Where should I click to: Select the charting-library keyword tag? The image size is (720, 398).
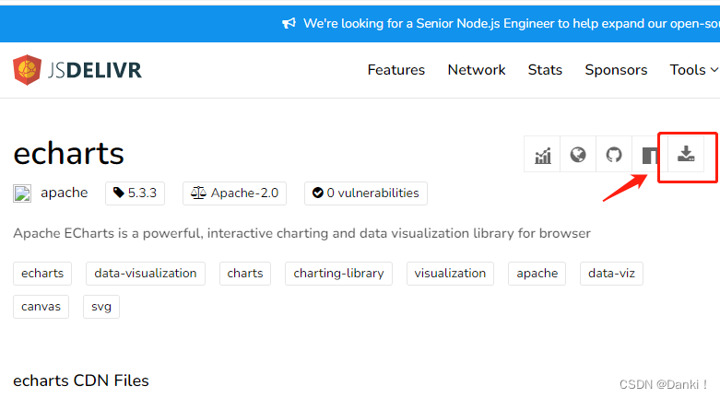click(x=338, y=274)
